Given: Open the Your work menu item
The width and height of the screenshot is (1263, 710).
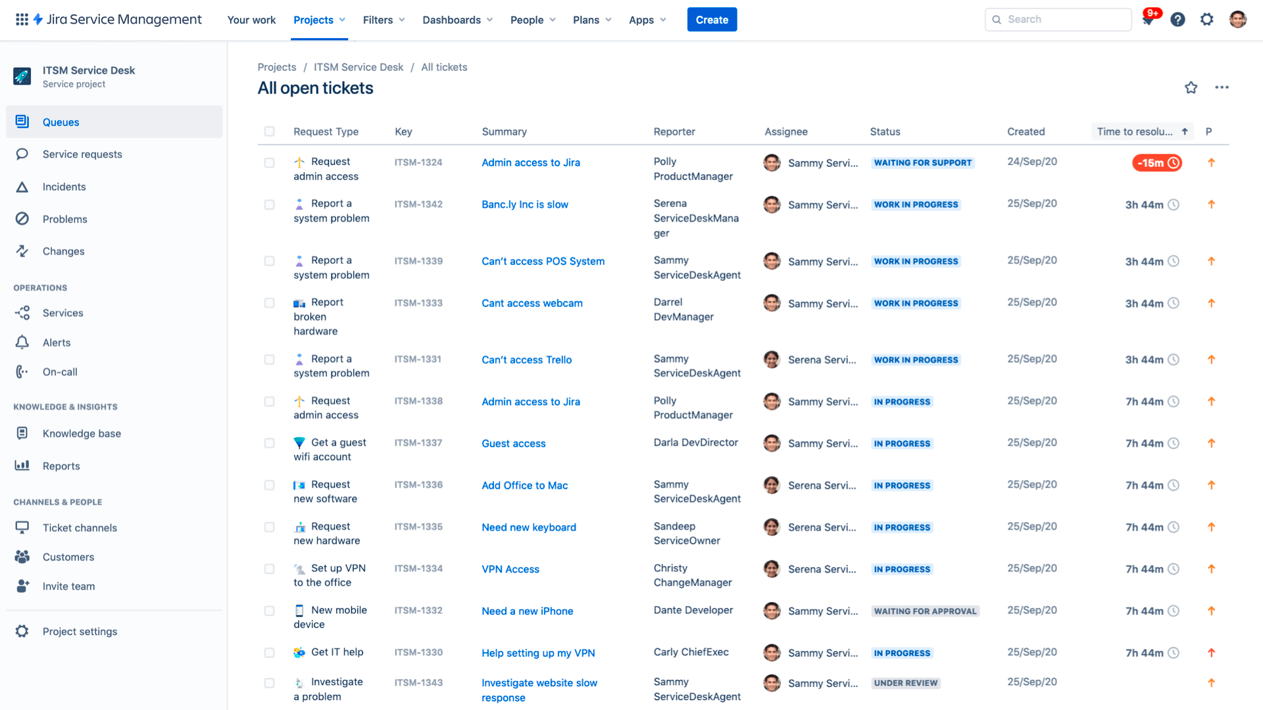Looking at the screenshot, I should click(251, 19).
